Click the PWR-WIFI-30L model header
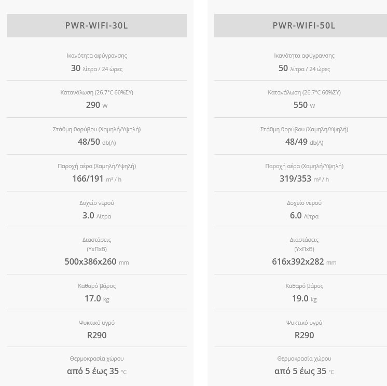Viewport: 387px width, 386px height. (x=96, y=25)
